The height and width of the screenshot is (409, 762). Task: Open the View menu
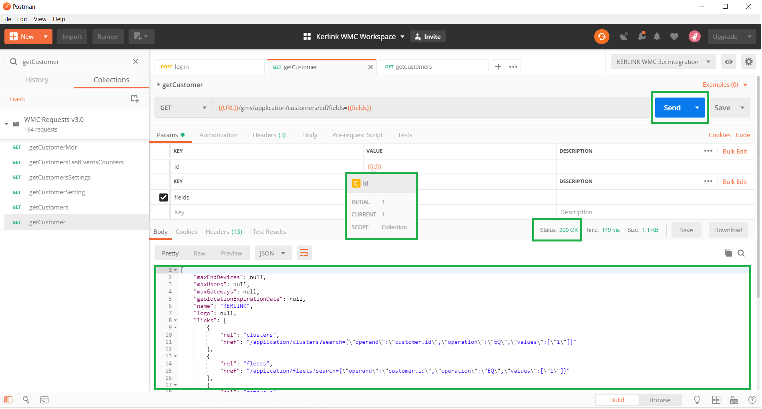click(x=40, y=19)
